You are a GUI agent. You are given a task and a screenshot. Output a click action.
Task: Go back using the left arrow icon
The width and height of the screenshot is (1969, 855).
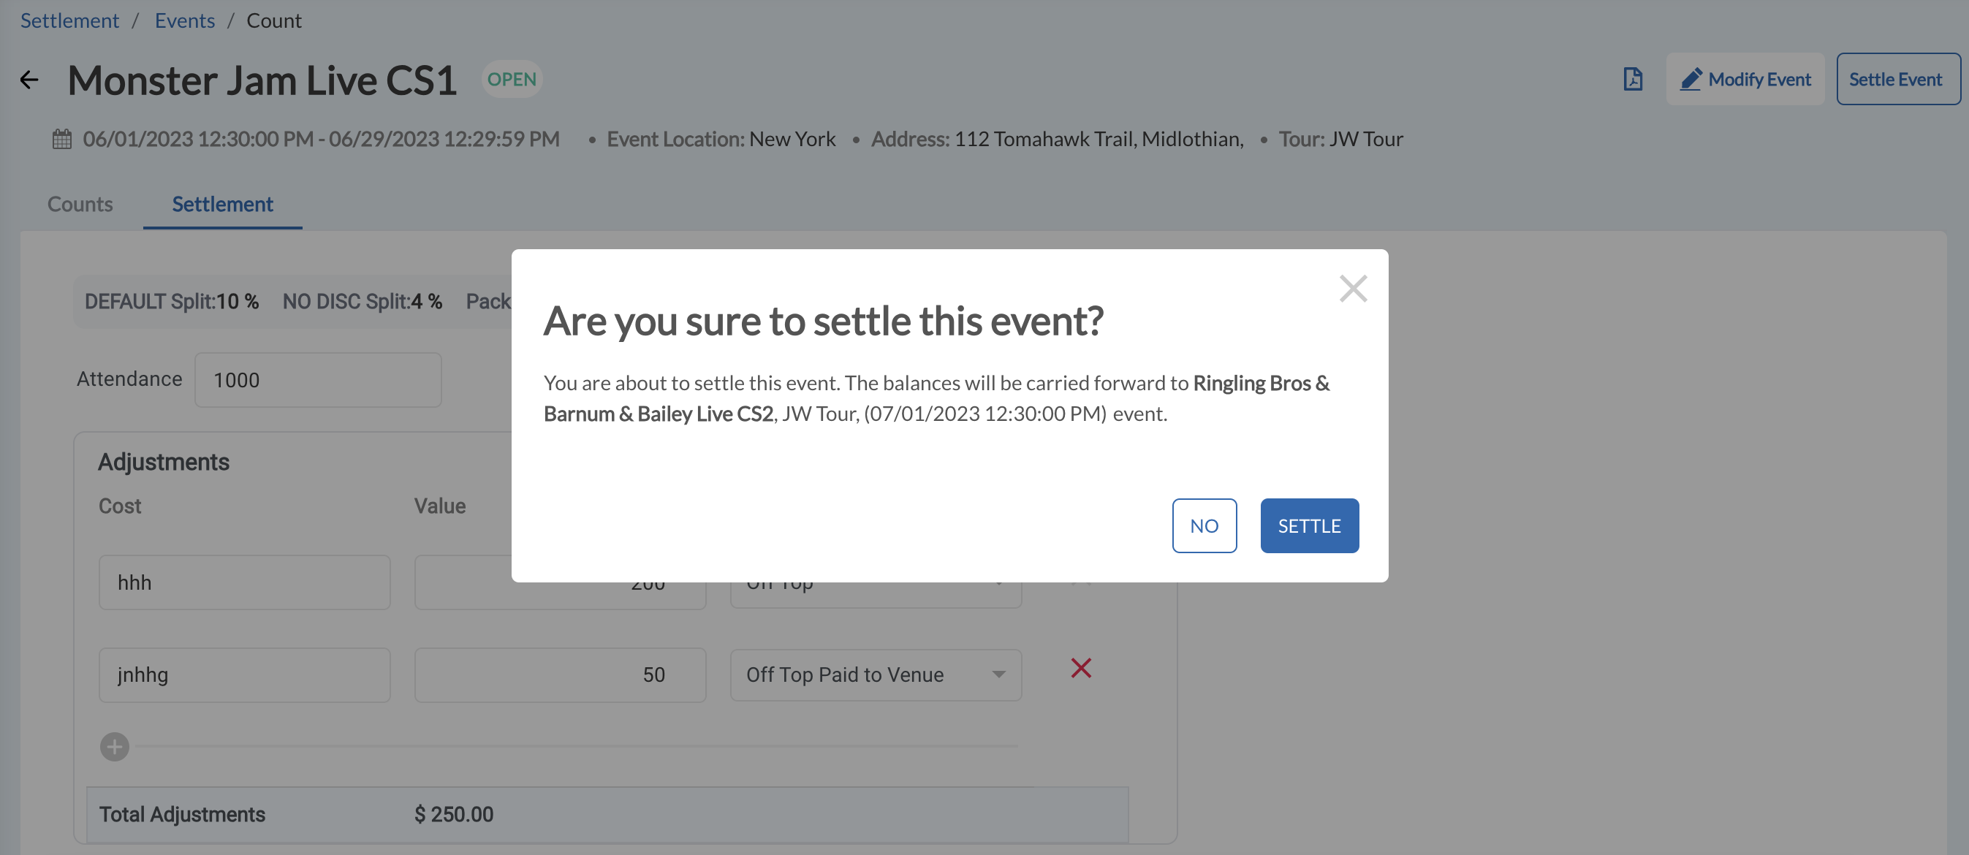pos(29,80)
